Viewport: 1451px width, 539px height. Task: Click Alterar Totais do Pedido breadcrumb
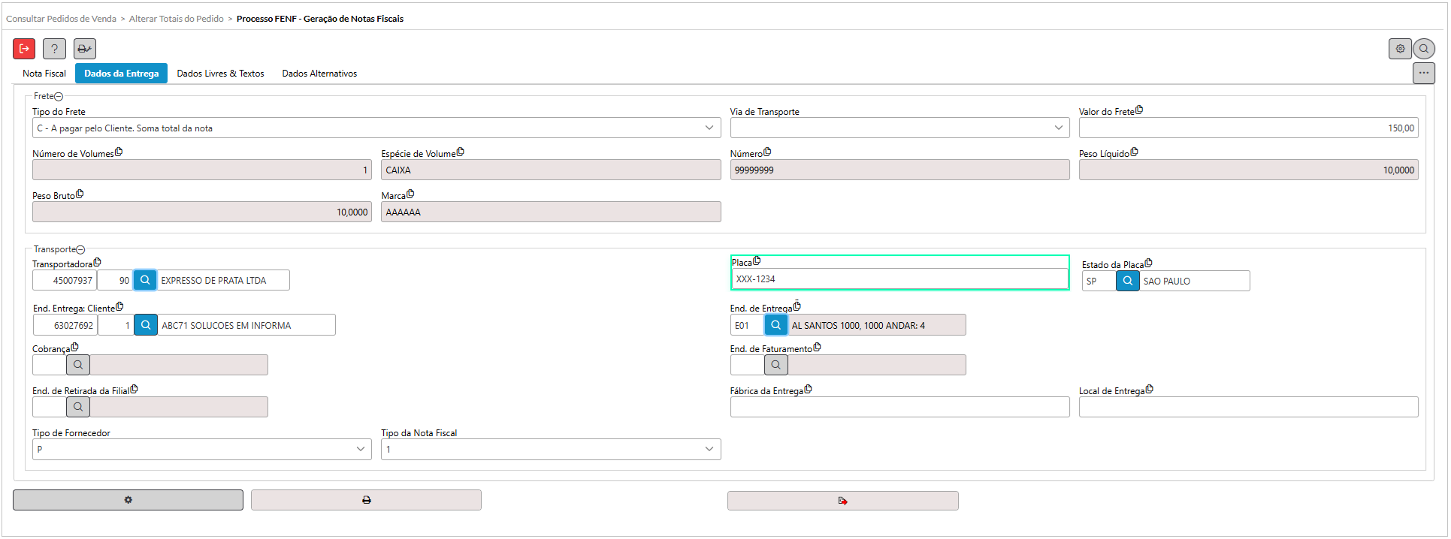(x=176, y=19)
